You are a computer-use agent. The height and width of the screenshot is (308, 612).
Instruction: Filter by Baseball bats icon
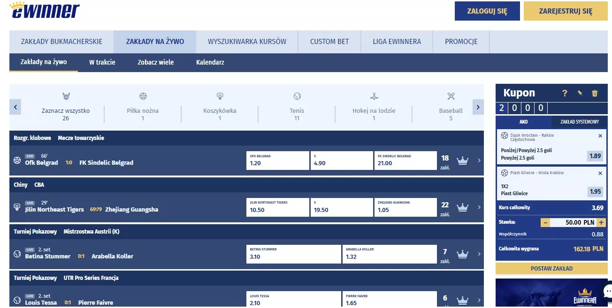[x=451, y=96]
